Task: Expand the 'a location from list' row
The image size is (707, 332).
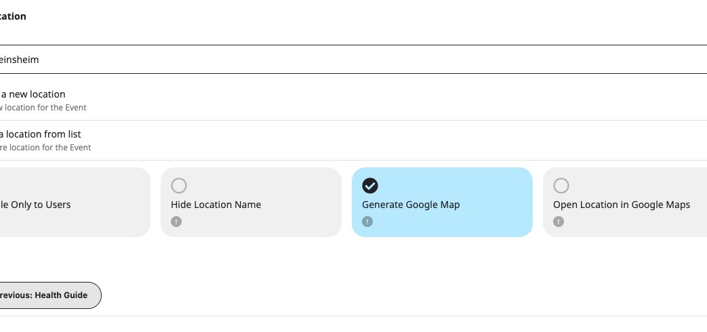Action: pyautogui.click(x=41, y=134)
